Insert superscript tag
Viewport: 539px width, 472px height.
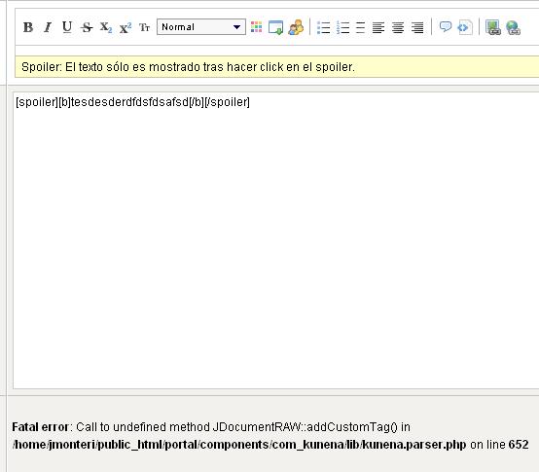pyautogui.click(x=126, y=27)
